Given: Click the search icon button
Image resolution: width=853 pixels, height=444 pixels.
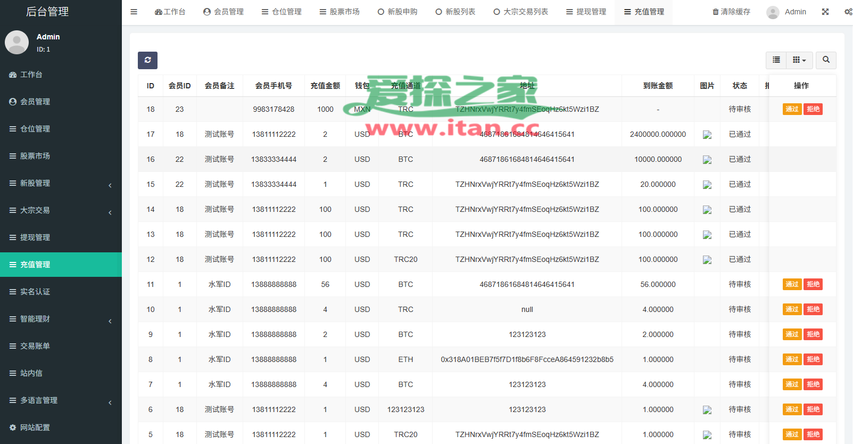Looking at the screenshot, I should pyautogui.click(x=826, y=60).
